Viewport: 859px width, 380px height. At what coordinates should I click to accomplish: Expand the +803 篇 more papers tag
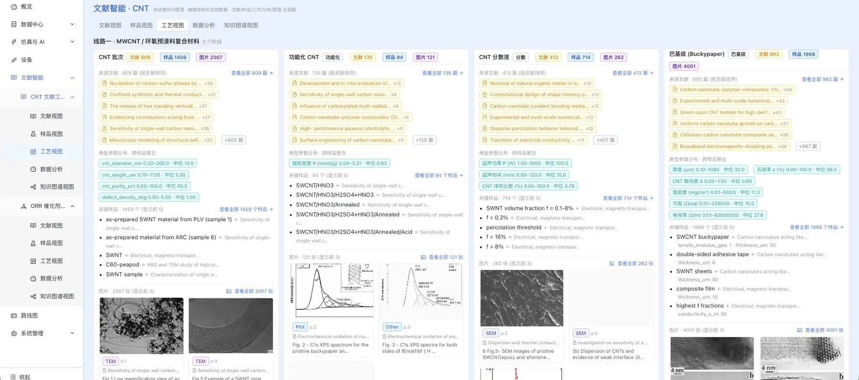coord(234,140)
